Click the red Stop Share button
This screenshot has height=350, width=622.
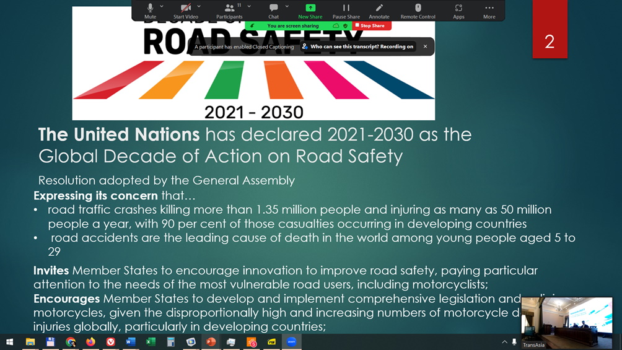[x=371, y=26]
